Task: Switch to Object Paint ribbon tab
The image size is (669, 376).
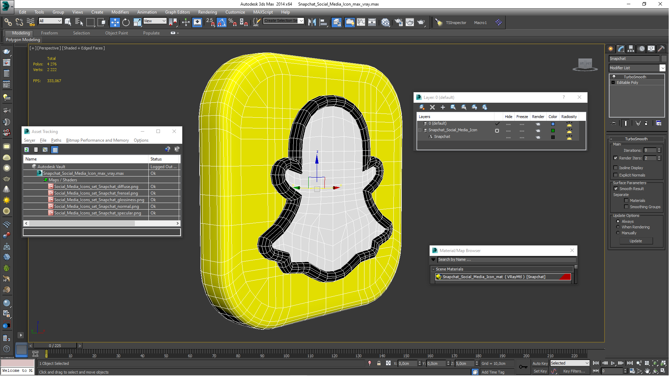Action: point(116,33)
